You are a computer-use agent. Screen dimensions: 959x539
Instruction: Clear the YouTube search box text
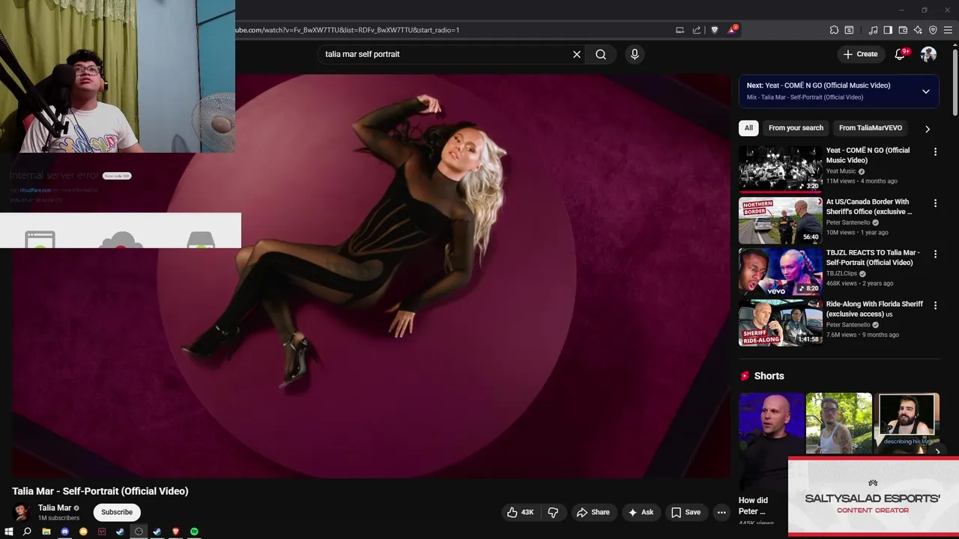pyautogui.click(x=577, y=54)
